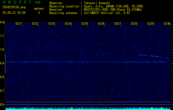Click the yellow meteor marker below 0235
This screenshot has width=173, height=110.
tap(82, 108)
